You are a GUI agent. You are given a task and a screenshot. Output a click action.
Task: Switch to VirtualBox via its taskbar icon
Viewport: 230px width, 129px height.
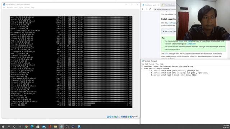coord(73,126)
